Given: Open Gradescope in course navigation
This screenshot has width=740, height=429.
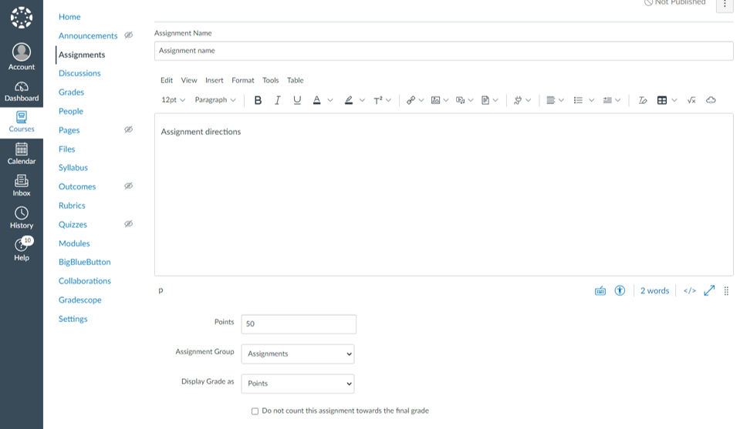Looking at the screenshot, I should 79,300.
